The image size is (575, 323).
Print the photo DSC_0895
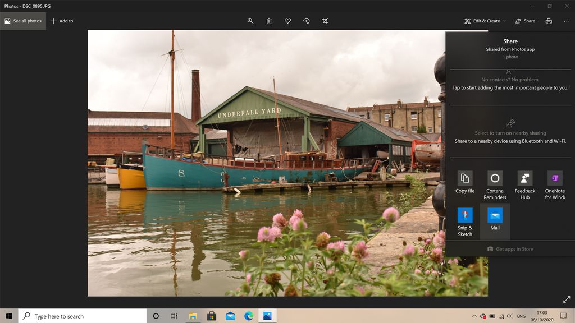pos(548,21)
